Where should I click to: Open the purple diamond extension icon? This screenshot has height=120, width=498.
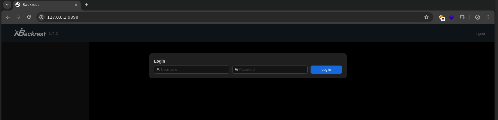(x=451, y=17)
